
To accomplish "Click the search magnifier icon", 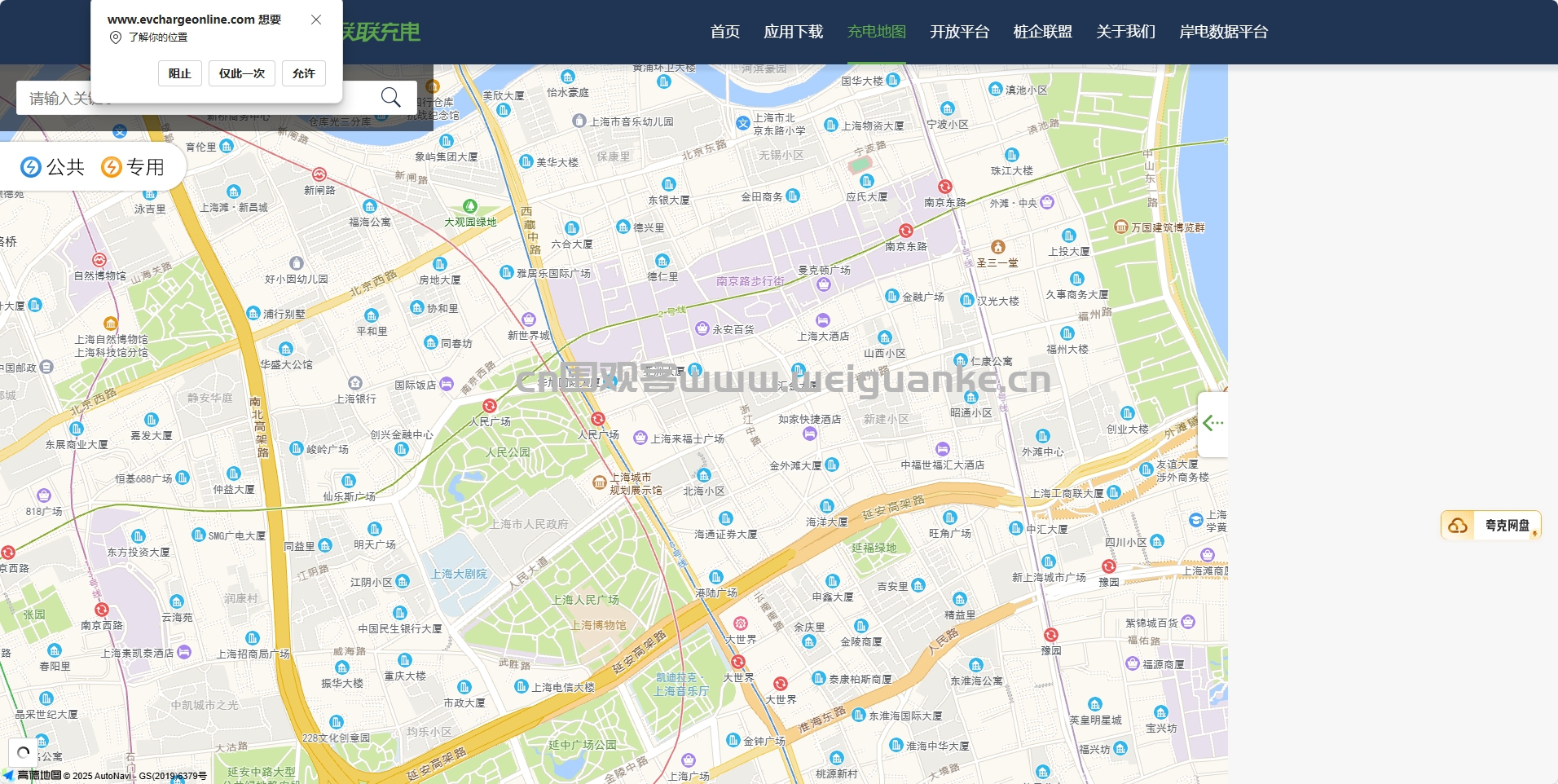I will [390, 98].
